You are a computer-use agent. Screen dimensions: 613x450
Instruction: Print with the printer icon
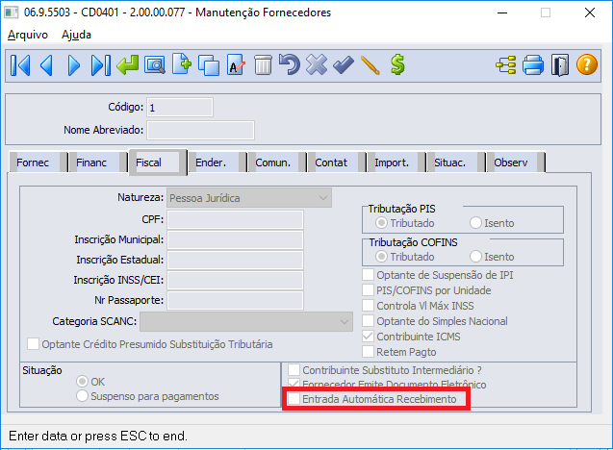coord(533,65)
